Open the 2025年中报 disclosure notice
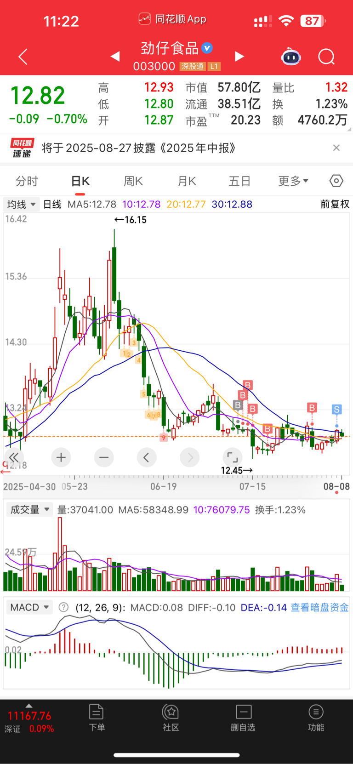This screenshot has height=764, width=353. point(139,148)
